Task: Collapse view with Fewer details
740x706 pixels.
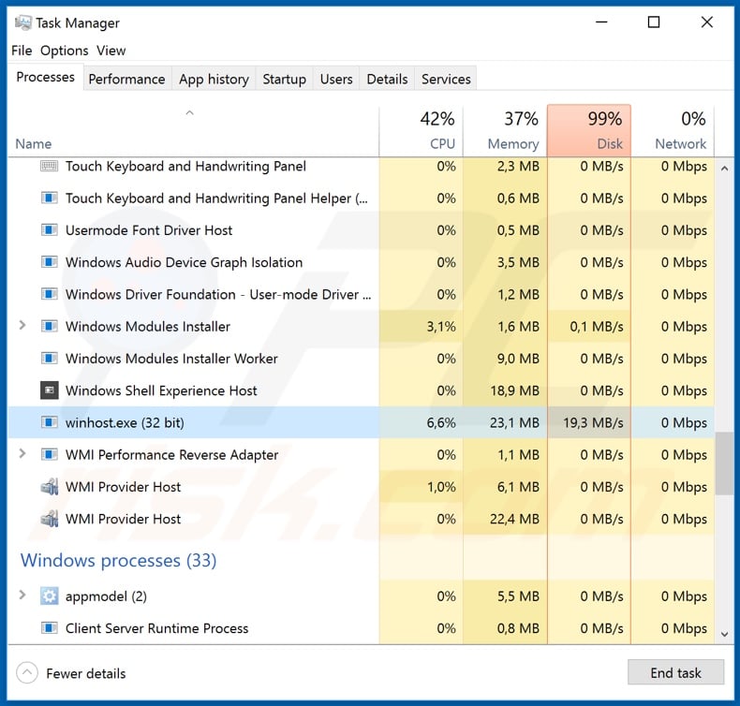Action: pyautogui.click(x=71, y=673)
